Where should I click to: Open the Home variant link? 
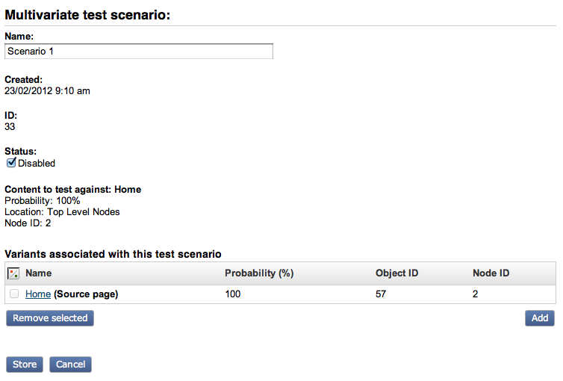pyautogui.click(x=38, y=294)
